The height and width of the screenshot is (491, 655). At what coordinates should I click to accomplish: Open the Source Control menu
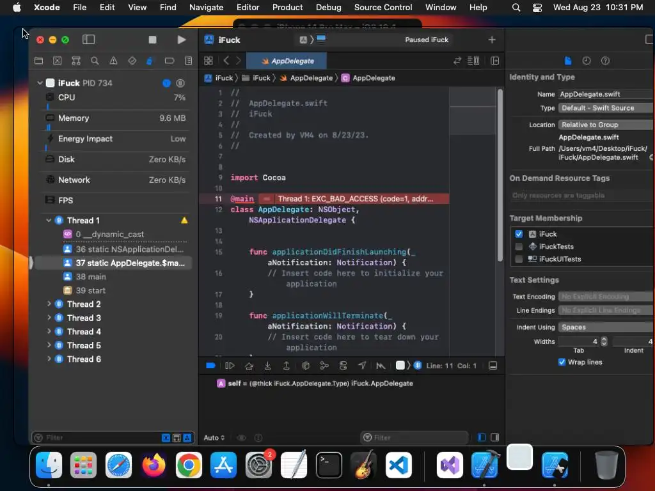click(383, 7)
